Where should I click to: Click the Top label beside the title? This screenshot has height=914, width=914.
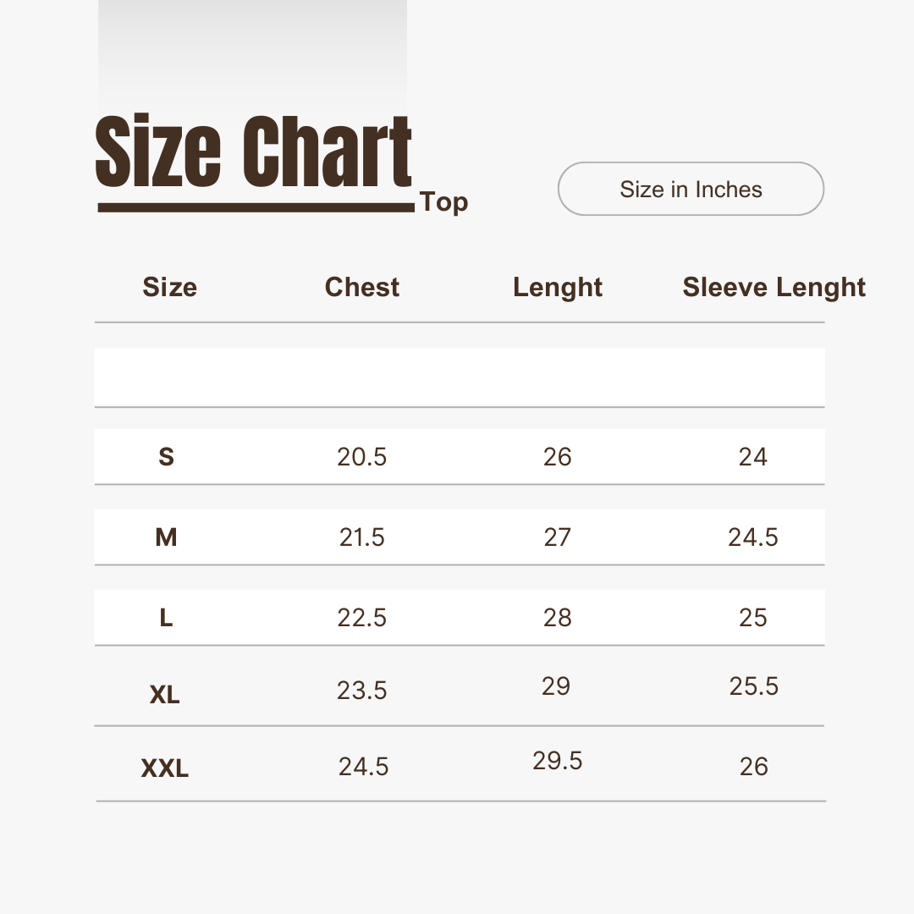point(443,202)
